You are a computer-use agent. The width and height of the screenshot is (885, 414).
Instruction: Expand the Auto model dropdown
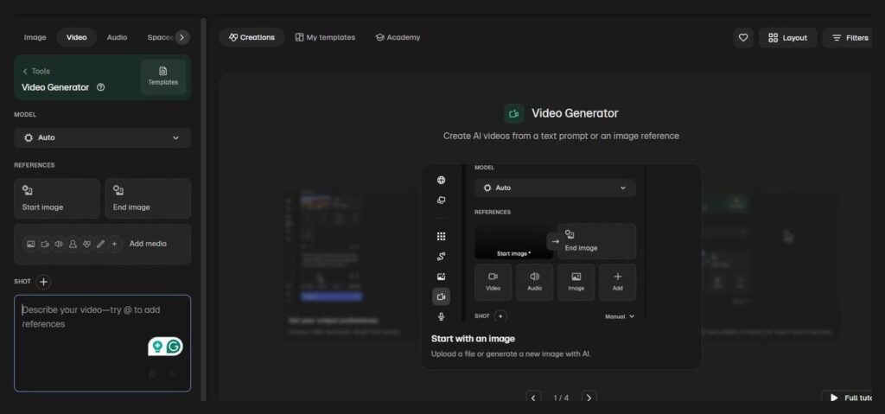pyautogui.click(x=102, y=137)
